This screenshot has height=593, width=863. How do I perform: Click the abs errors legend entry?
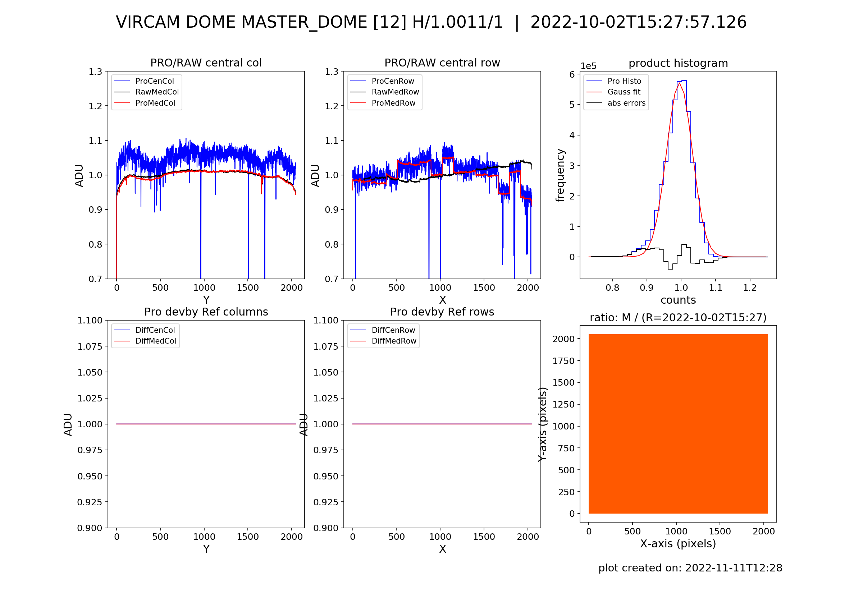[626, 103]
